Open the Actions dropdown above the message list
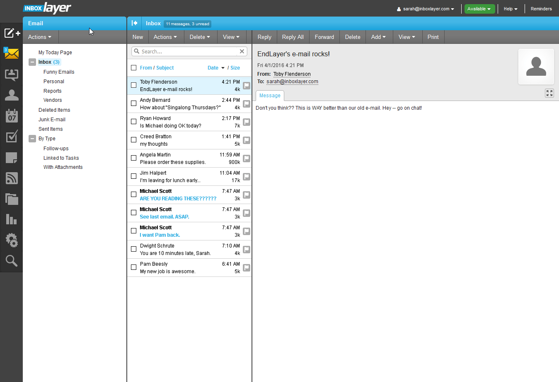Image resolution: width=559 pixels, height=382 pixels. pyautogui.click(x=165, y=37)
